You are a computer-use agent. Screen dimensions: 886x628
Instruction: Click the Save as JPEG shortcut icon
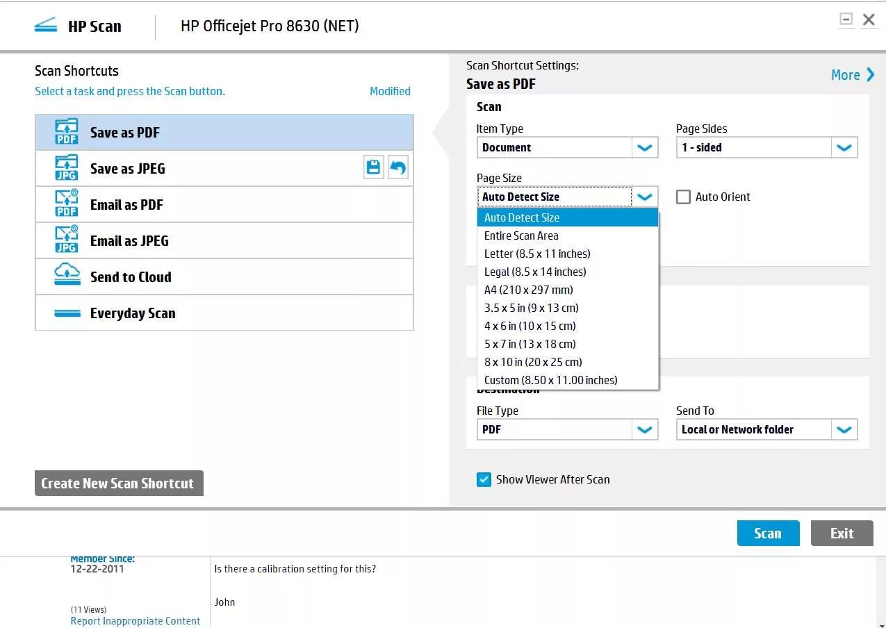[x=67, y=168]
